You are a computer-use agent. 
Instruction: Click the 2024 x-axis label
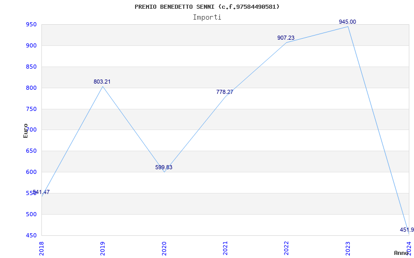pyautogui.click(x=409, y=248)
